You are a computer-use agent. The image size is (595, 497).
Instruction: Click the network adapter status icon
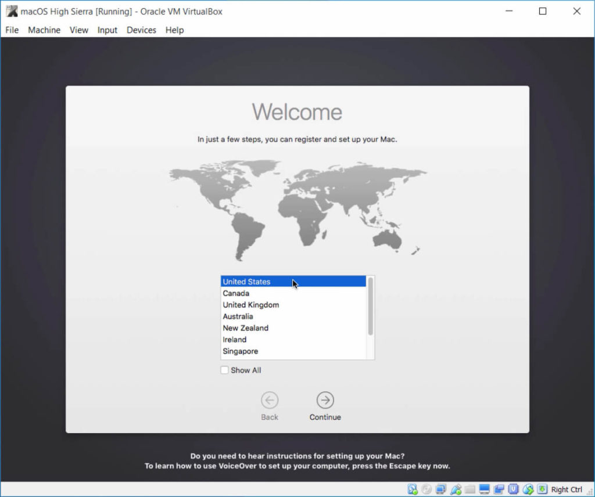[441, 489]
